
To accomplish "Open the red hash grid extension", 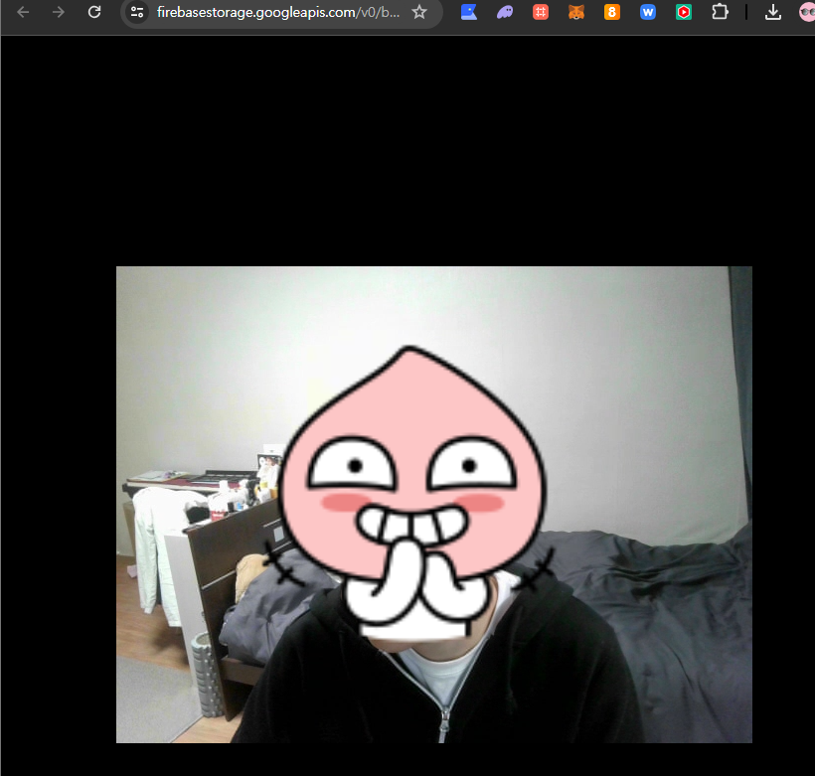I will 541,12.
